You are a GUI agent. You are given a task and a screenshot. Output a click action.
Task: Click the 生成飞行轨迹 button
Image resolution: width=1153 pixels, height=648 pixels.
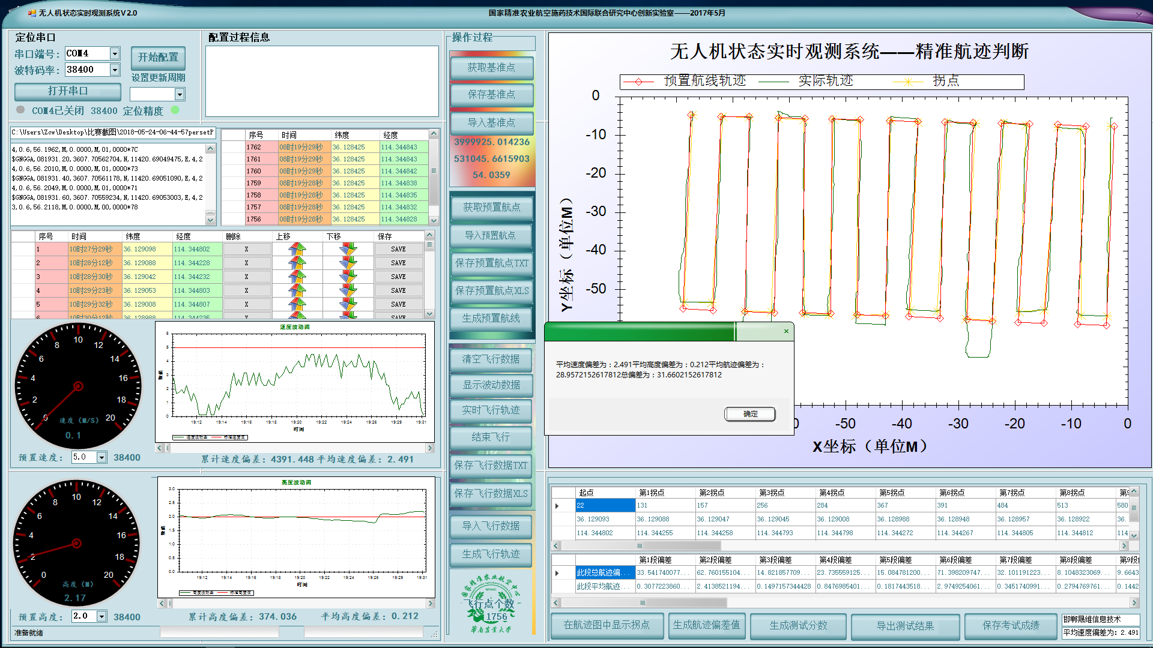pos(491,554)
